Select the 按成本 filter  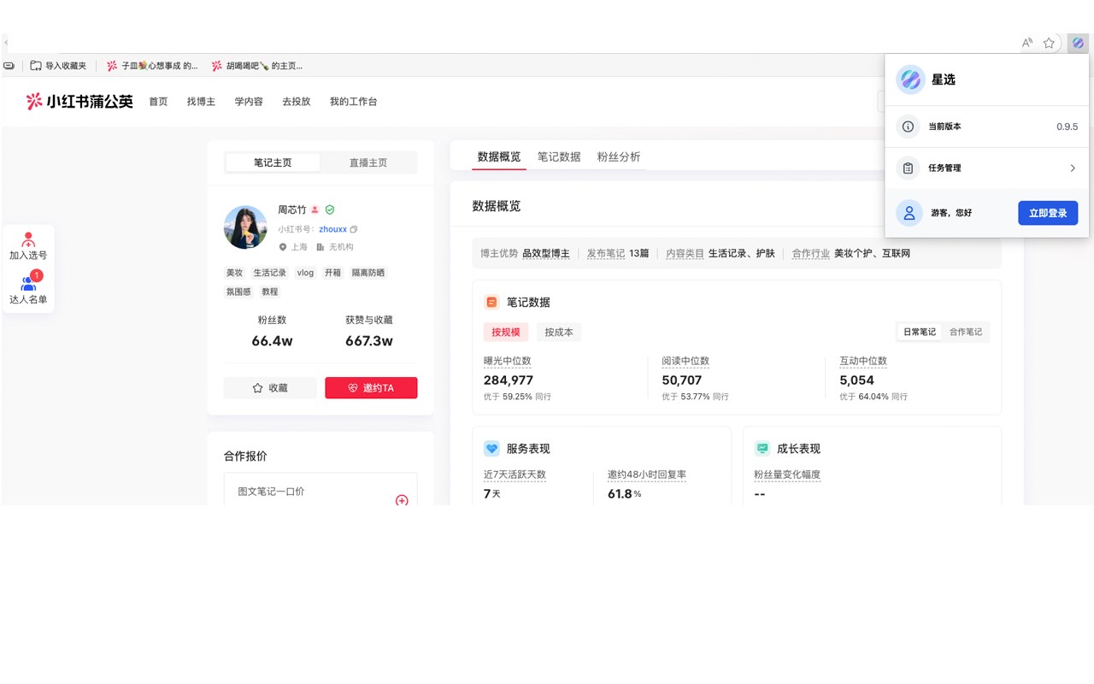point(559,332)
